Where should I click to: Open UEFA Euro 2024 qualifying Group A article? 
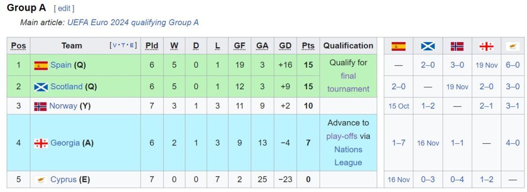(133, 23)
